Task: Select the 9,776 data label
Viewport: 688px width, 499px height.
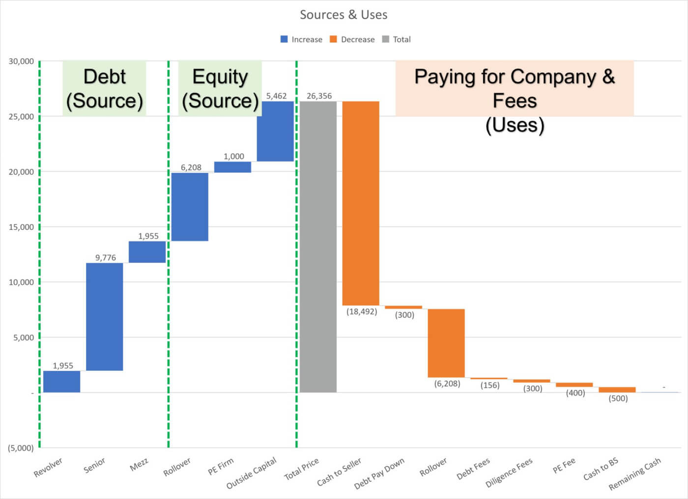Action: coord(106,258)
